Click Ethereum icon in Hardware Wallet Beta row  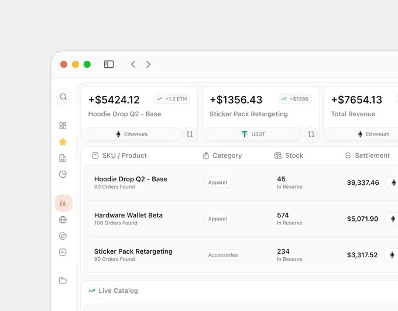point(393,219)
